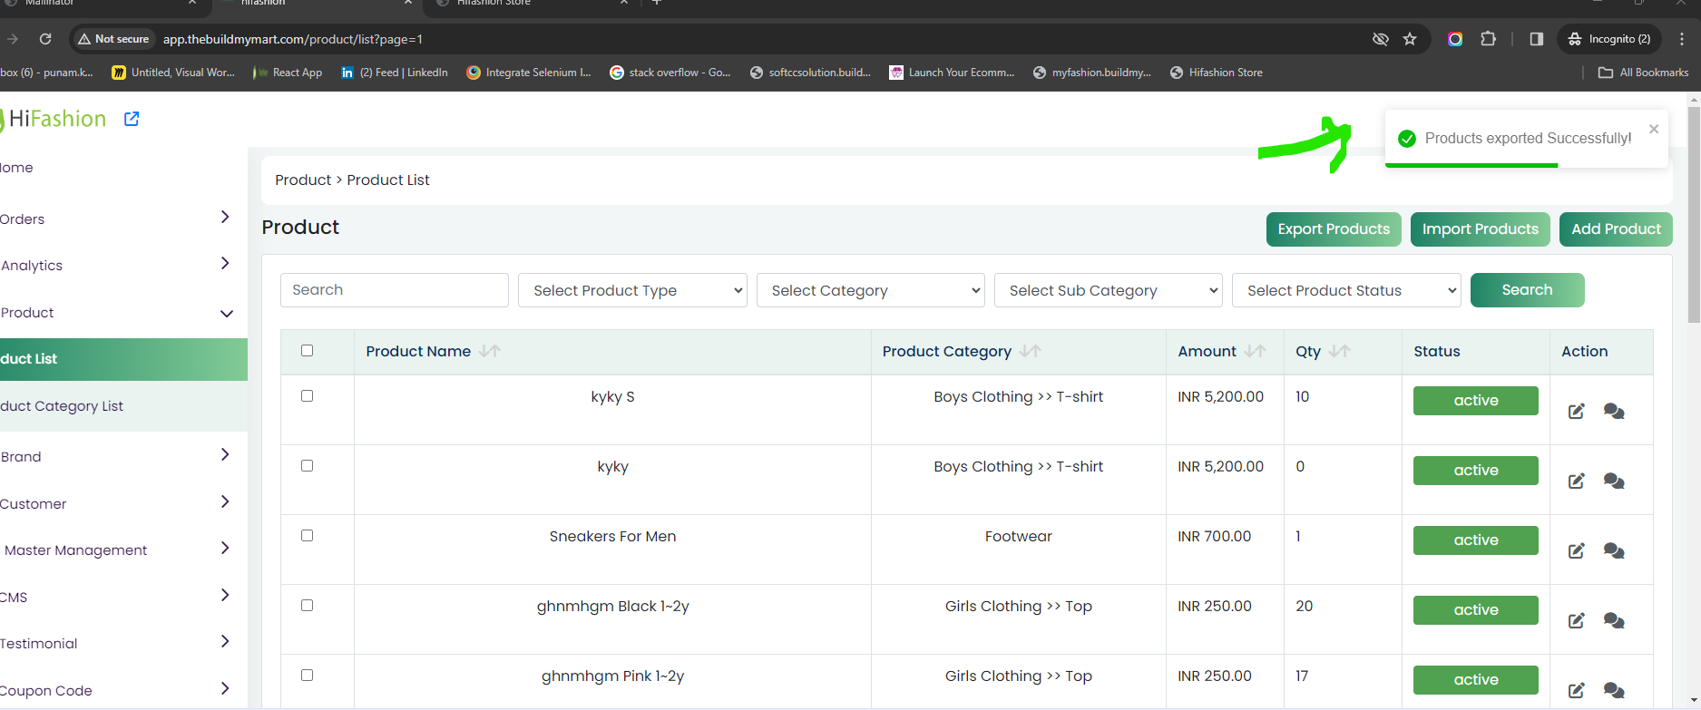Reload the page in browser

45,39
